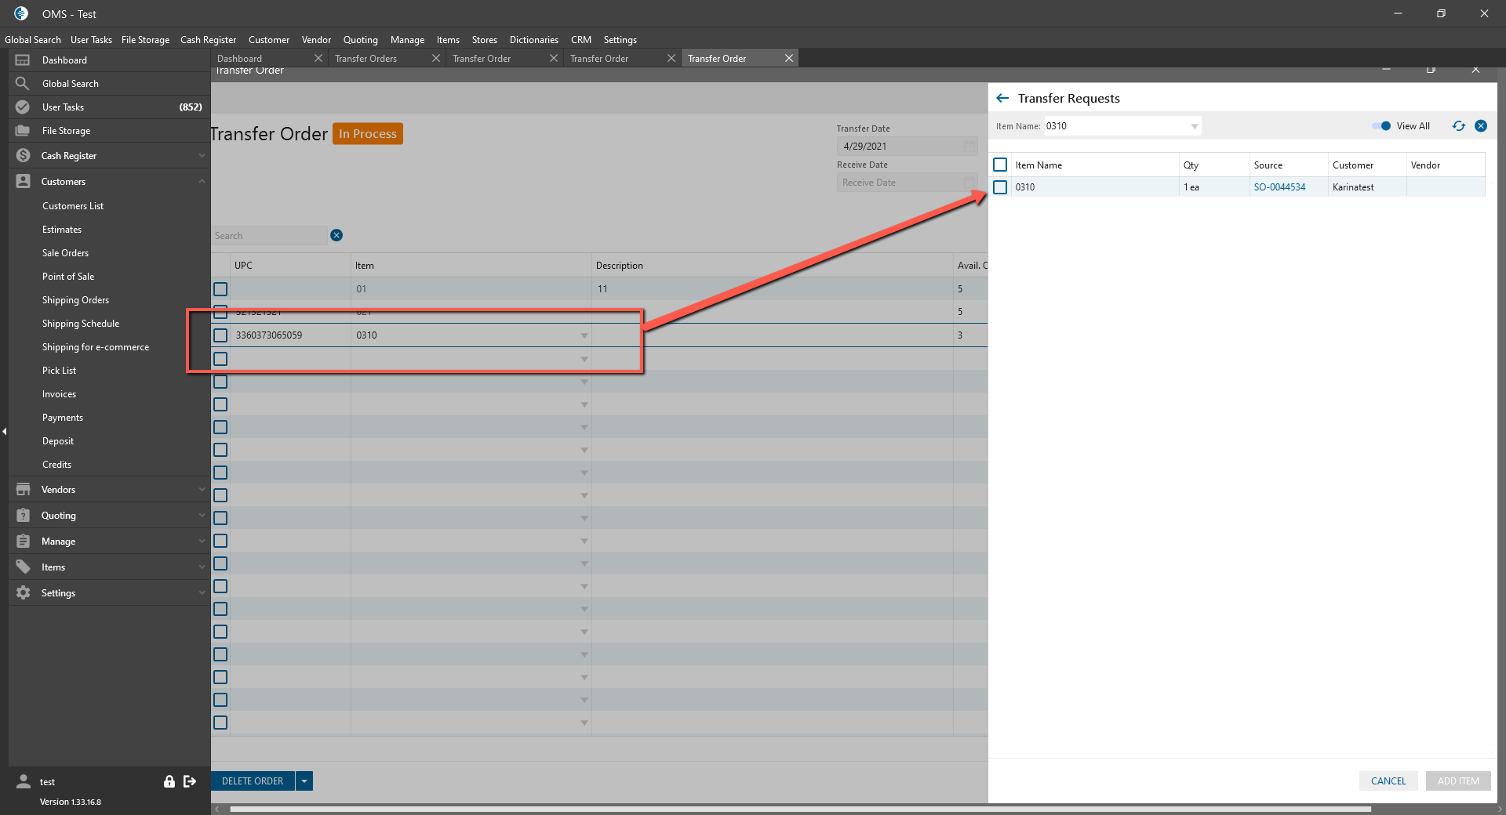The width and height of the screenshot is (1506, 815).
Task: Clear the Search field with the X icon
Action: (x=336, y=235)
